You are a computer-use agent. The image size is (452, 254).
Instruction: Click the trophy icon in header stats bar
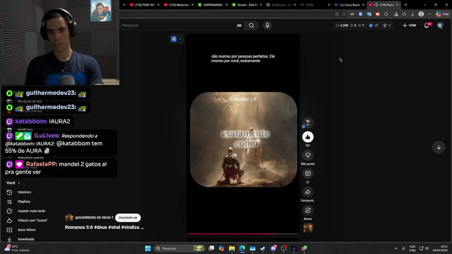pos(385,25)
